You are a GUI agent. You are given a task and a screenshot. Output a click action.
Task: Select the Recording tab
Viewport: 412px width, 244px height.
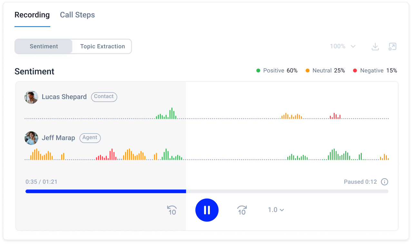pyautogui.click(x=32, y=15)
